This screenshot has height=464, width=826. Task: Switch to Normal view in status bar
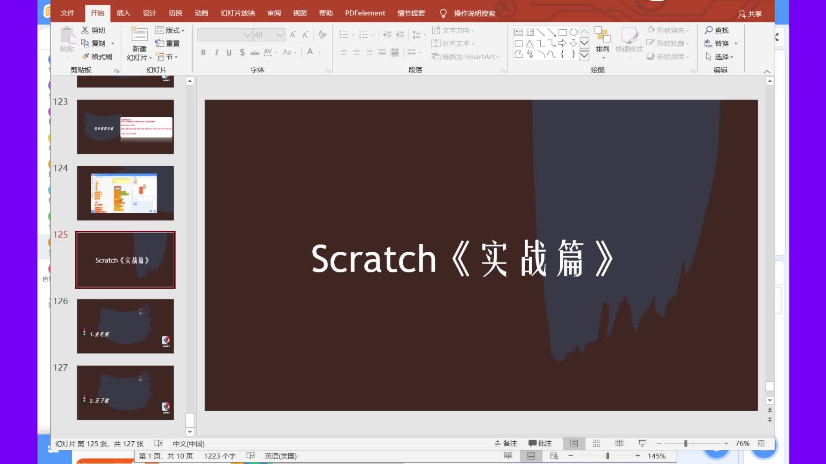click(x=574, y=443)
